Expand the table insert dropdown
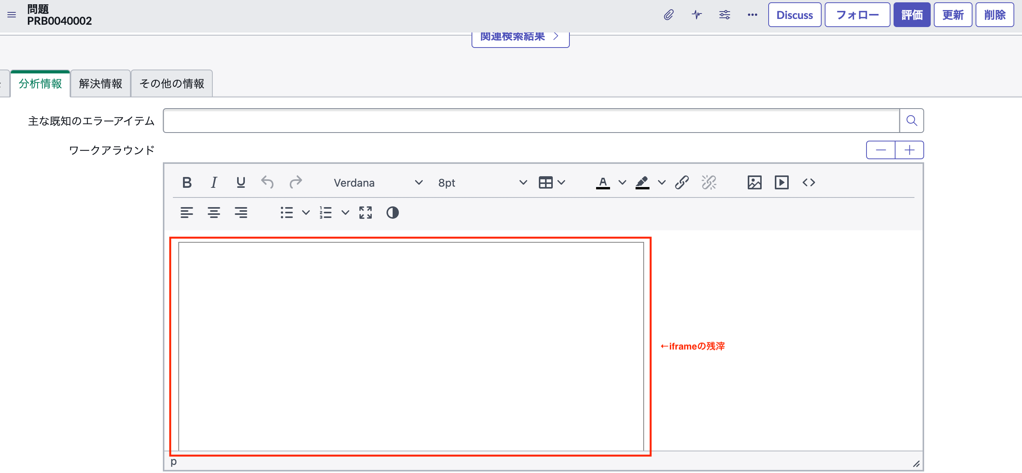 click(x=561, y=182)
